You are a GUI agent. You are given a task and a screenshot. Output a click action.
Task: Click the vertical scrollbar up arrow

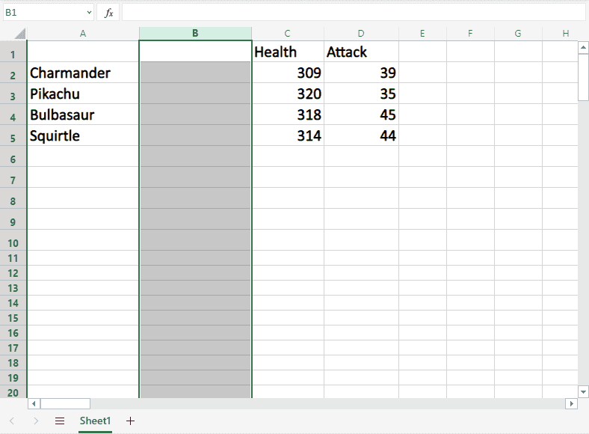(584, 48)
